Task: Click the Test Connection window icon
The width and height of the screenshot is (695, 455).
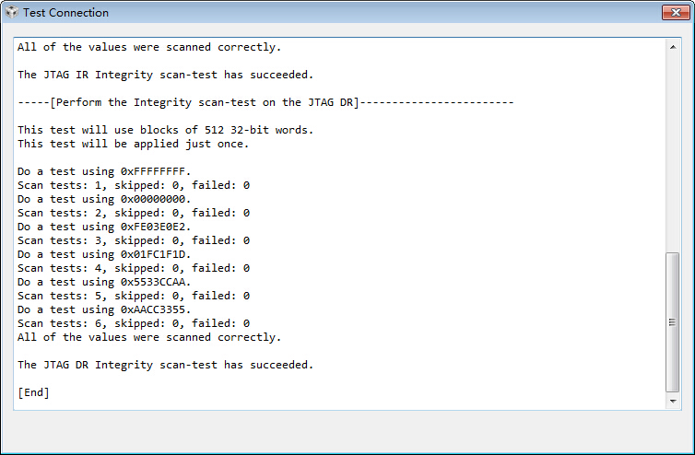Action: coord(12,13)
